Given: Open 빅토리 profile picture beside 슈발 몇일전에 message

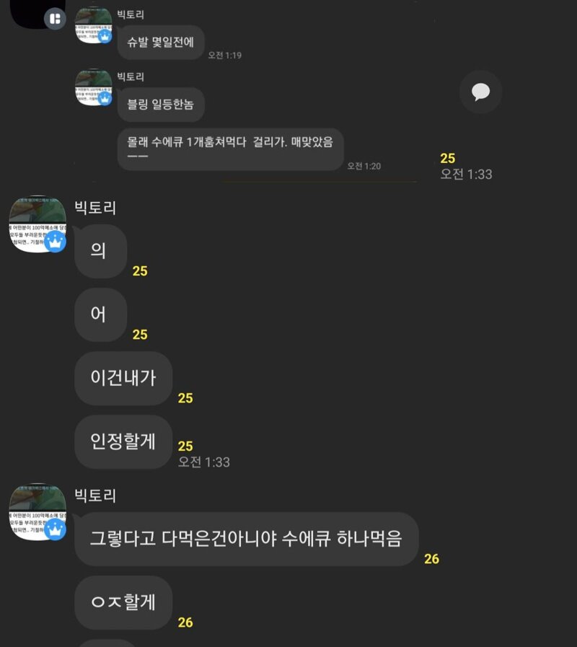Looking at the screenshot, I should click(94, 25).
